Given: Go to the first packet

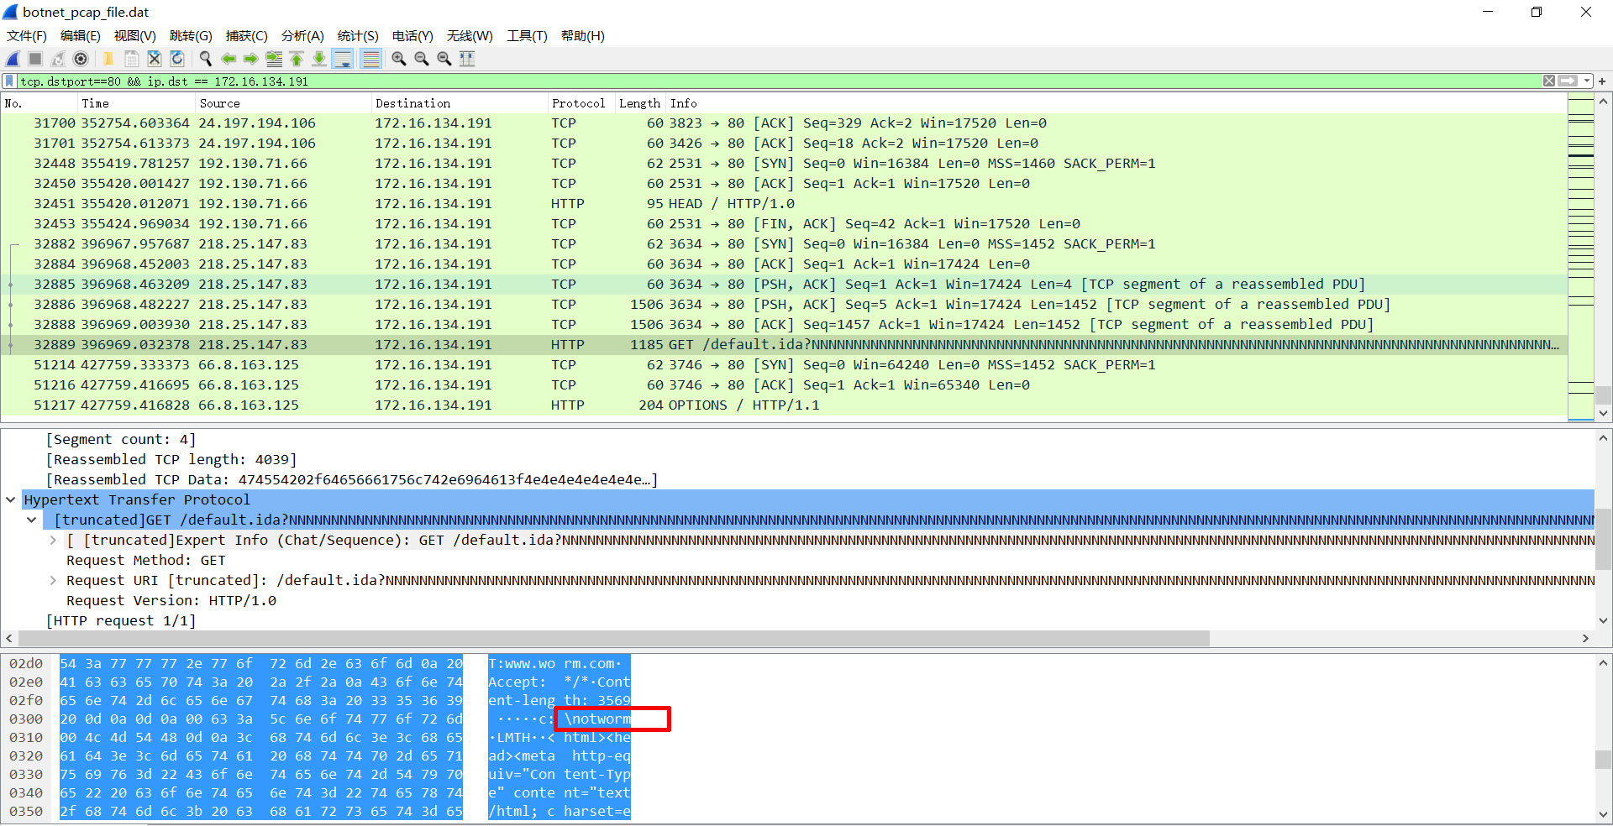Looking at the screenshot, I should pos(297,59).
